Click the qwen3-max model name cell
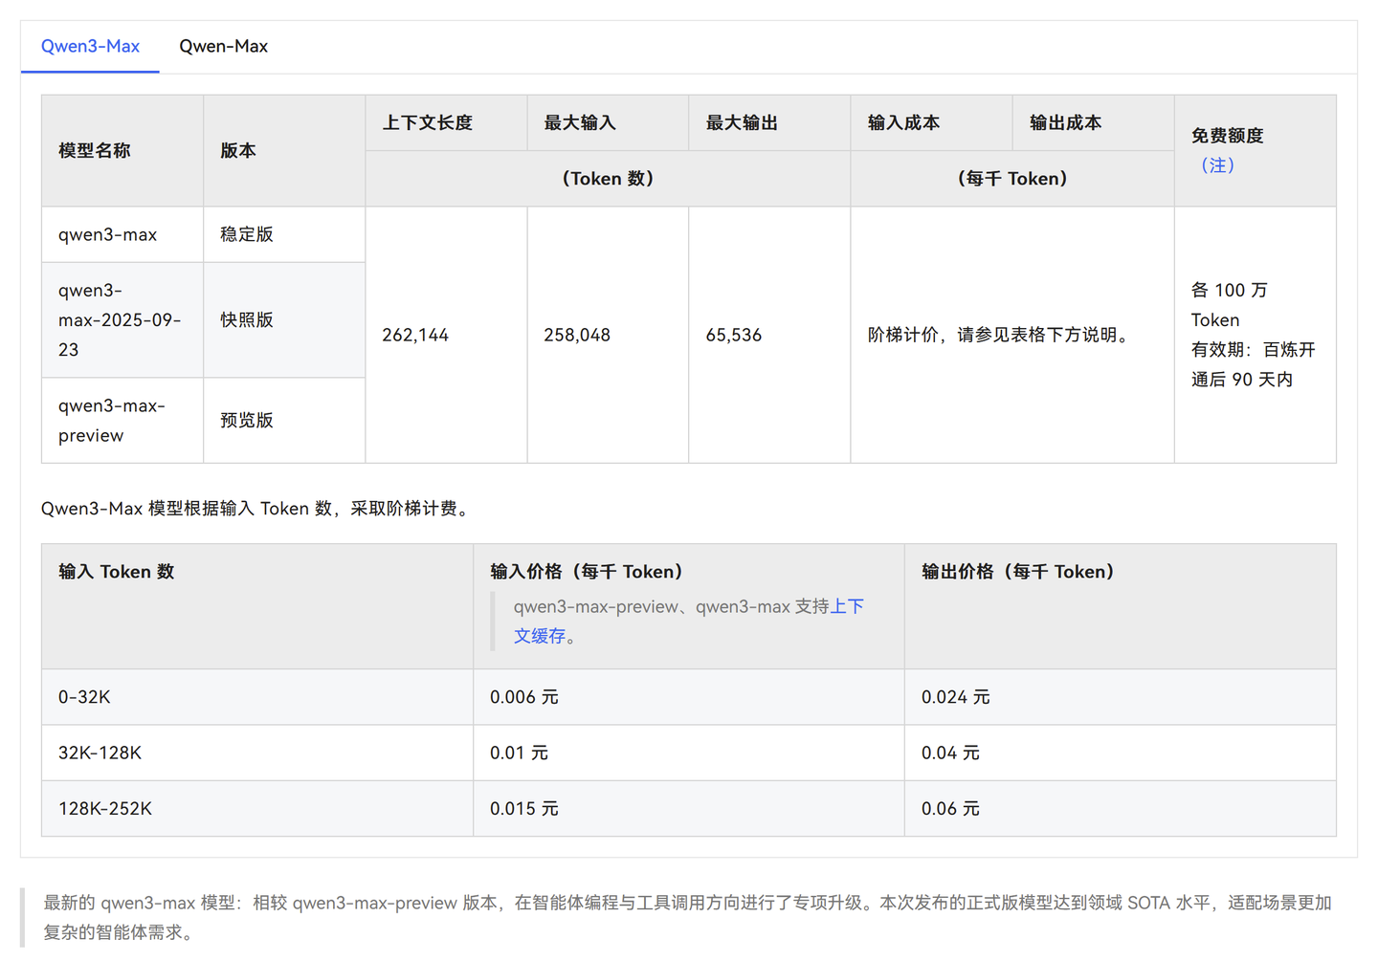Image resolution: width=1378 pixels, height=961 pixels. tap(108, 233)
